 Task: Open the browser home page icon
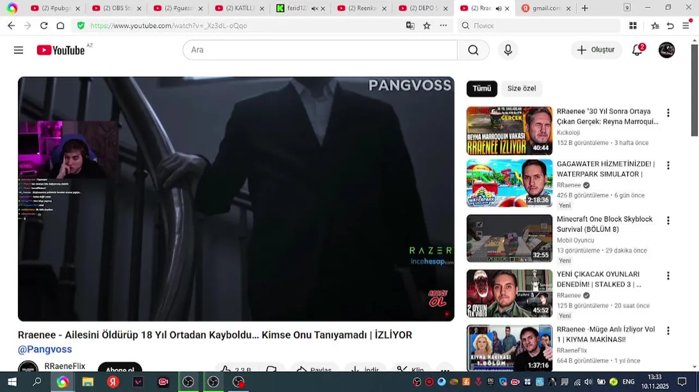(x=60, y=26)
